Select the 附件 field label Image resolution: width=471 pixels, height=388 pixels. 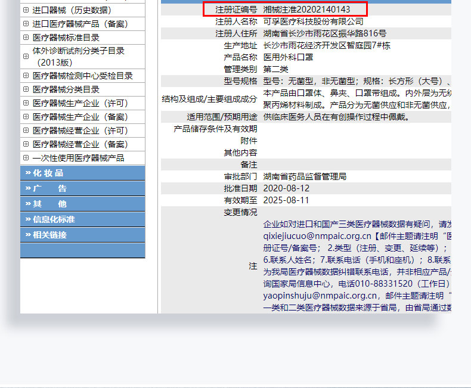(249, 141)
